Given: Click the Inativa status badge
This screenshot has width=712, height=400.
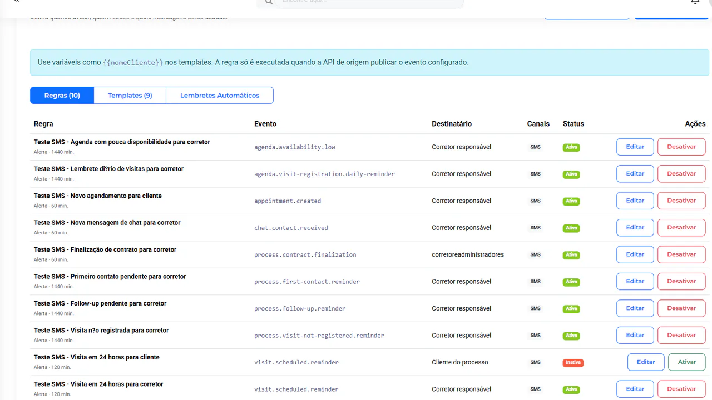Looking at the screenshot, I should 573,363.
